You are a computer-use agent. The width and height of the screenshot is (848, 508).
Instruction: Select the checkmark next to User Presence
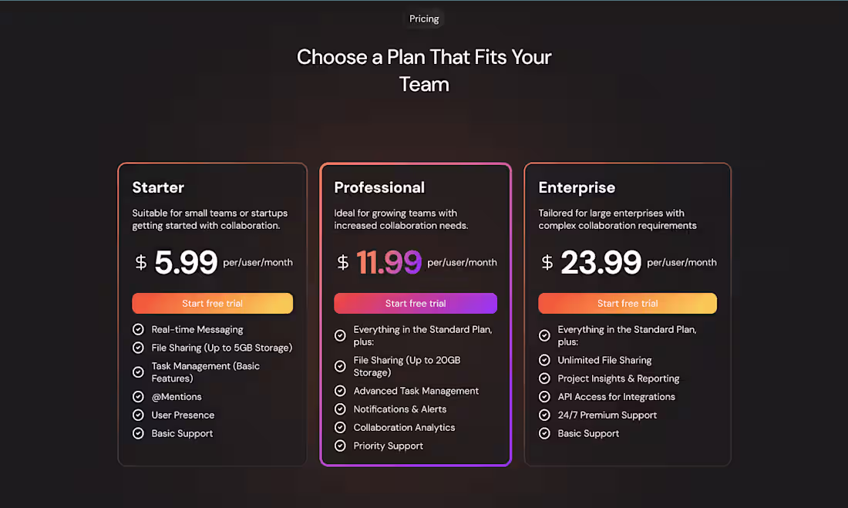tap(138, 415)
